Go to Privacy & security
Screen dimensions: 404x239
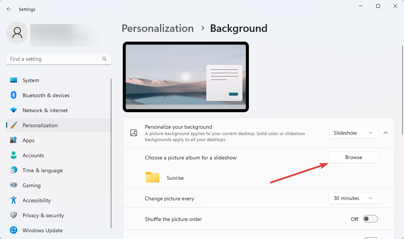pos(58,215)
